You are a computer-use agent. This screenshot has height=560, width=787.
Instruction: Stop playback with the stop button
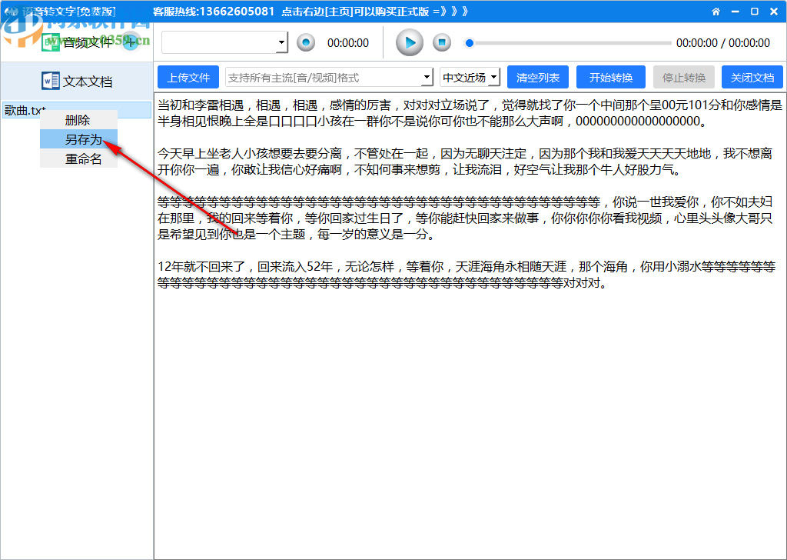click(x=442, y=42)
